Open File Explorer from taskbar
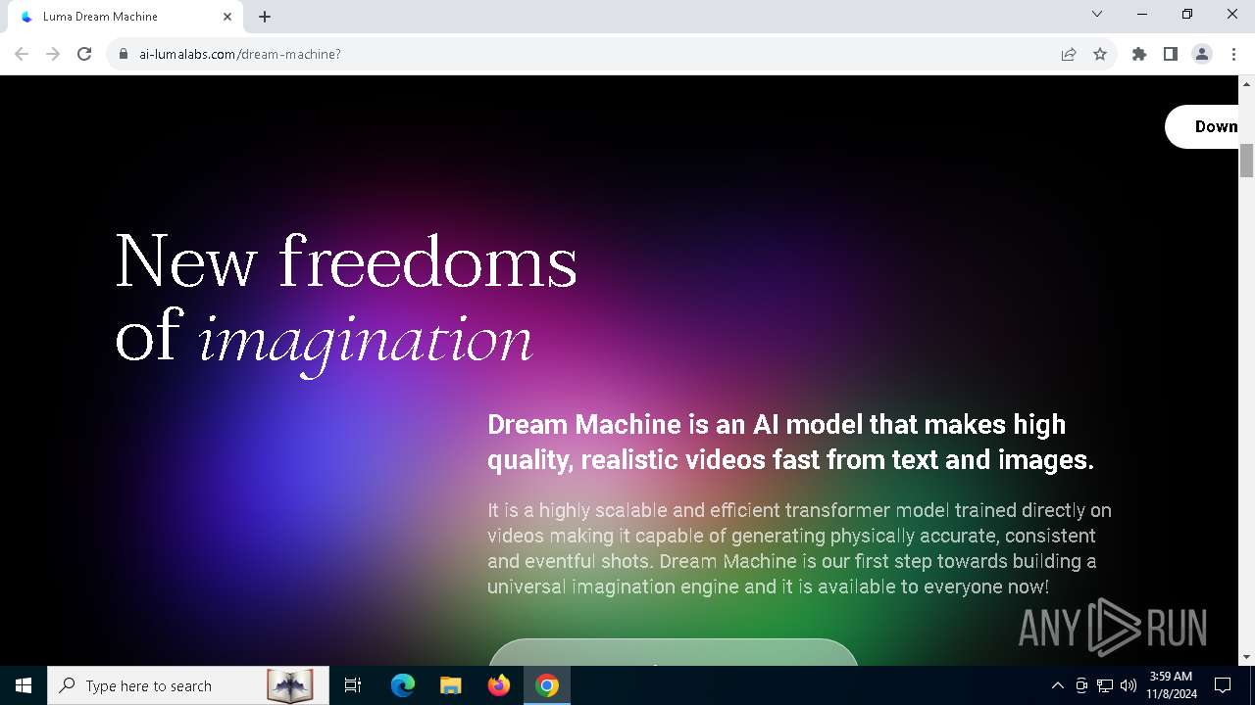1255x705 pixels. point(451,685)
